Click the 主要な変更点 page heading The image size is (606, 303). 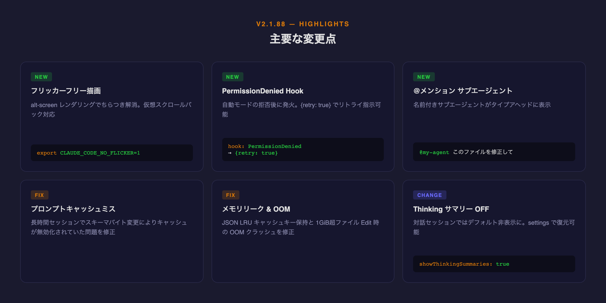303,39
